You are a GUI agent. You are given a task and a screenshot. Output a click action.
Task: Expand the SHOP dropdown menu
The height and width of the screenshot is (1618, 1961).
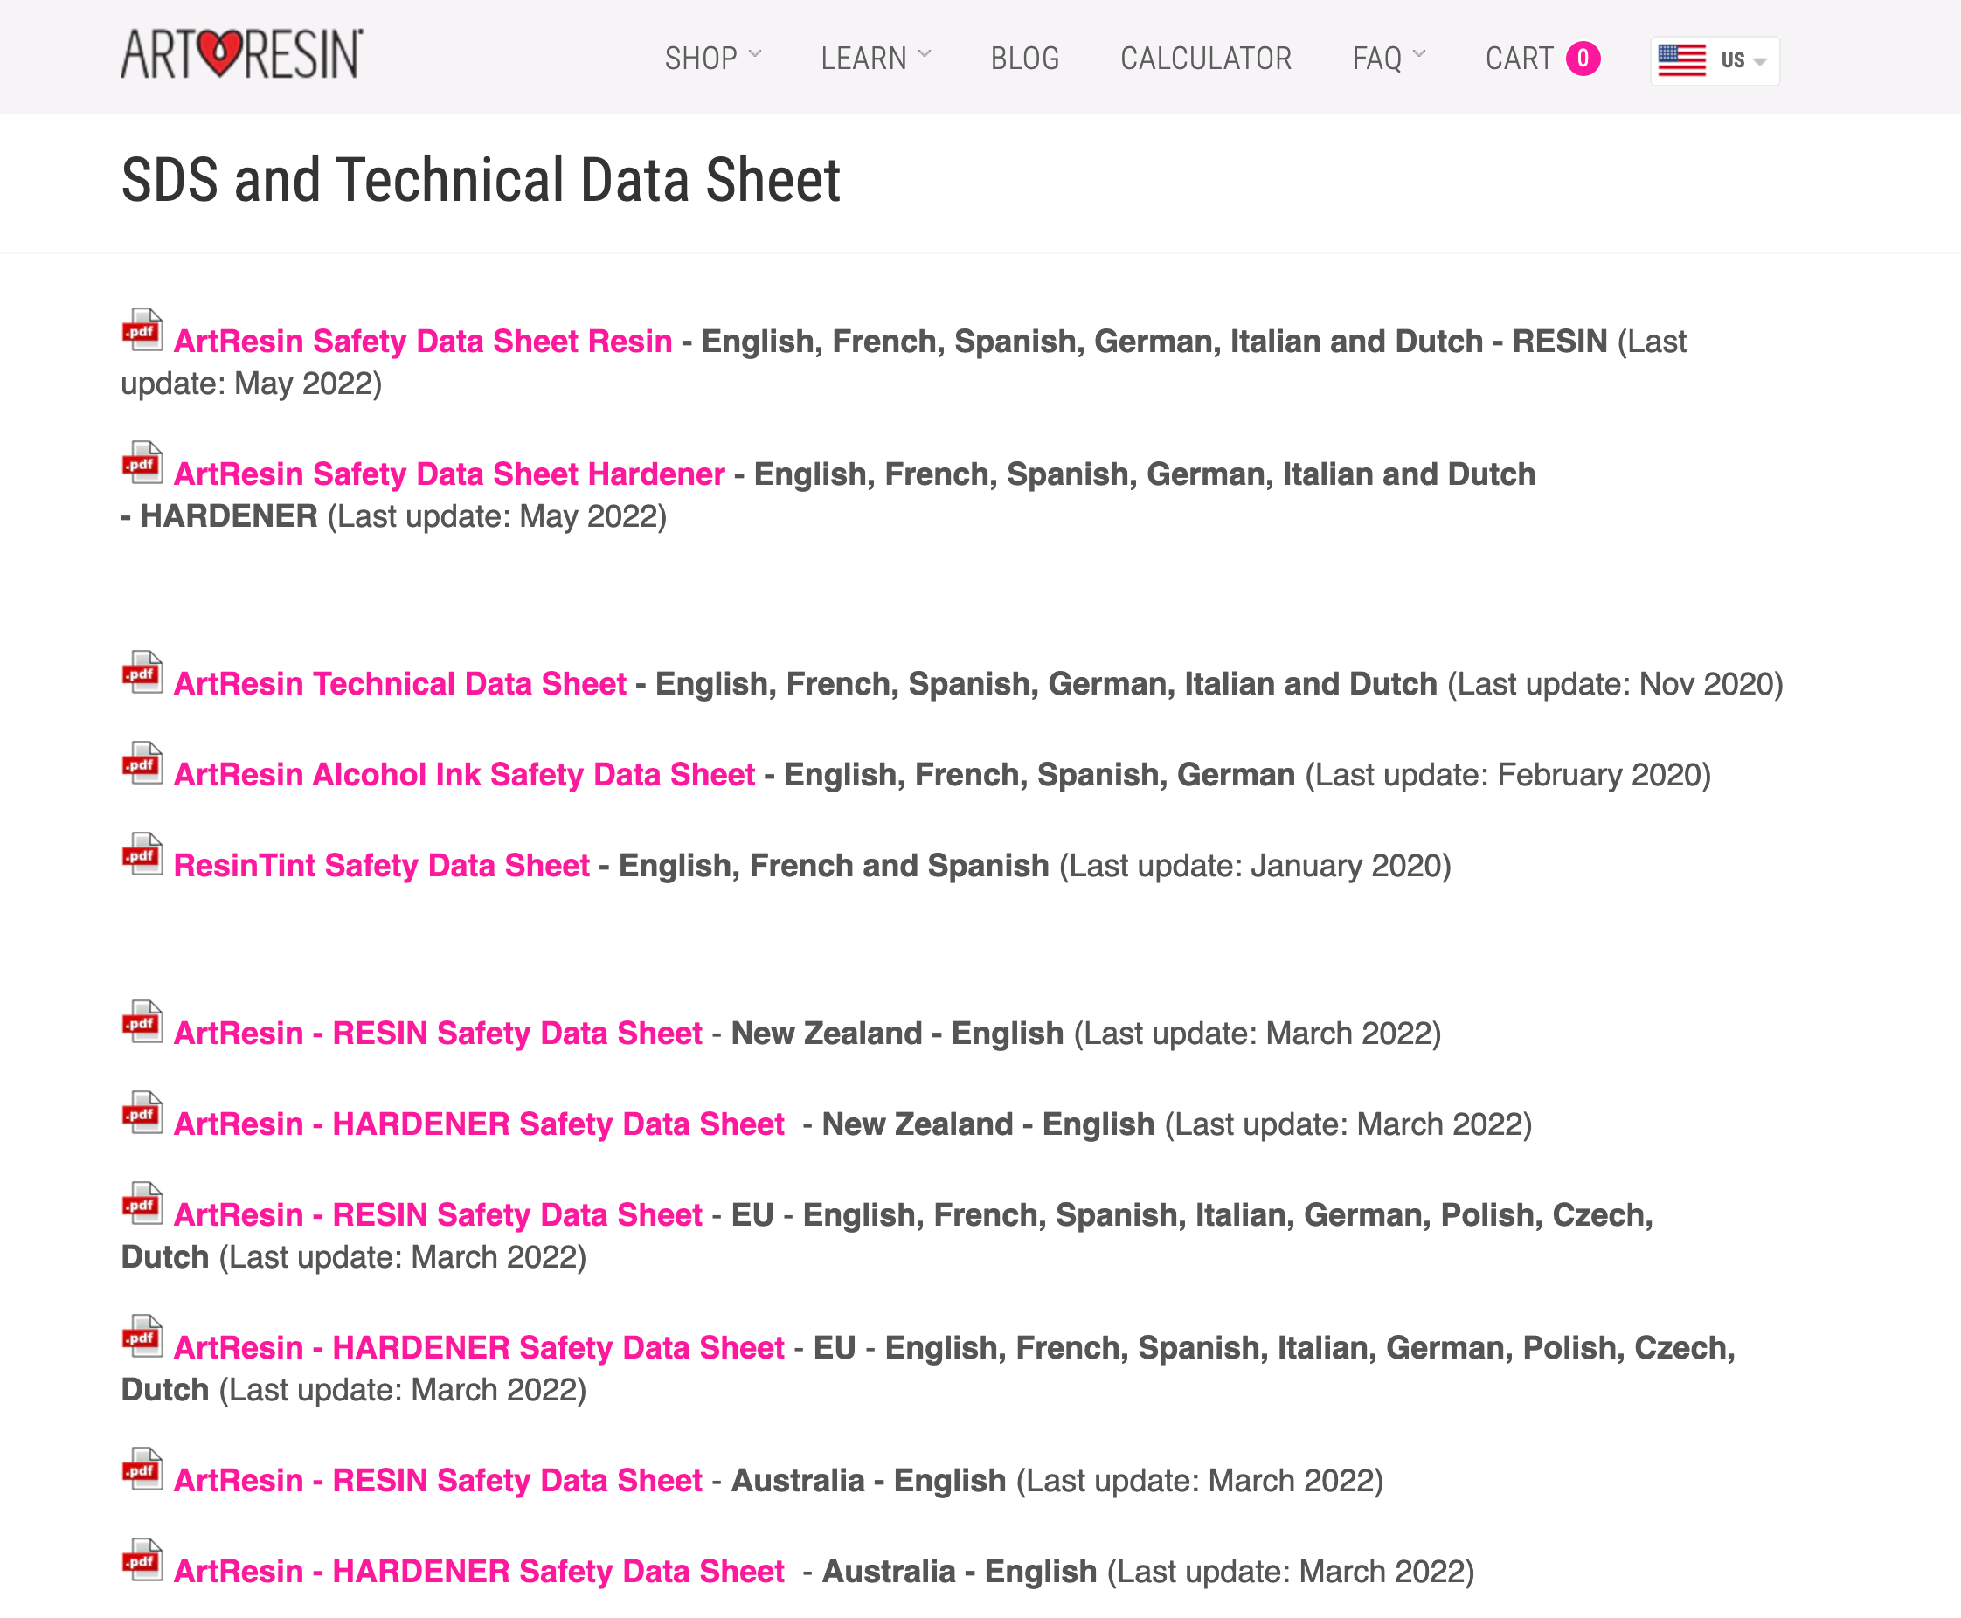click(713, 57)
